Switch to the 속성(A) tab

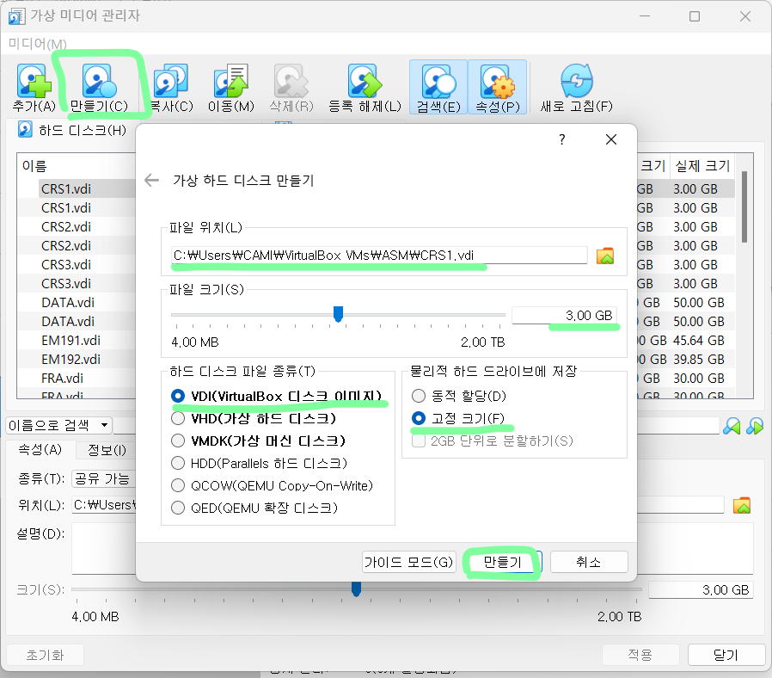click(x=40, y=449)
